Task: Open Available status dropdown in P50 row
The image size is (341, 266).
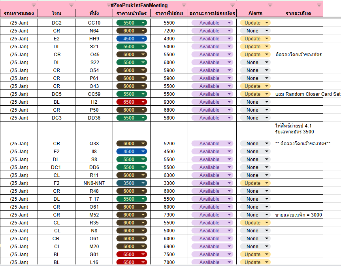Action: click(x=212, y=110)
